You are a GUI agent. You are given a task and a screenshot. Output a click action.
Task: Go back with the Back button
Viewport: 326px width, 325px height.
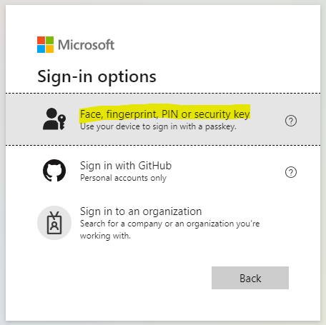[250, 278]
